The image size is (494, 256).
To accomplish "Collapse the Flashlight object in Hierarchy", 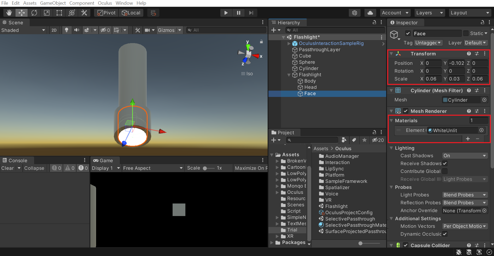I will coord(289,75).
